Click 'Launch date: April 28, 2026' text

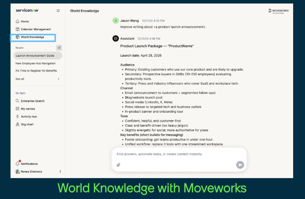click(141, 56)
